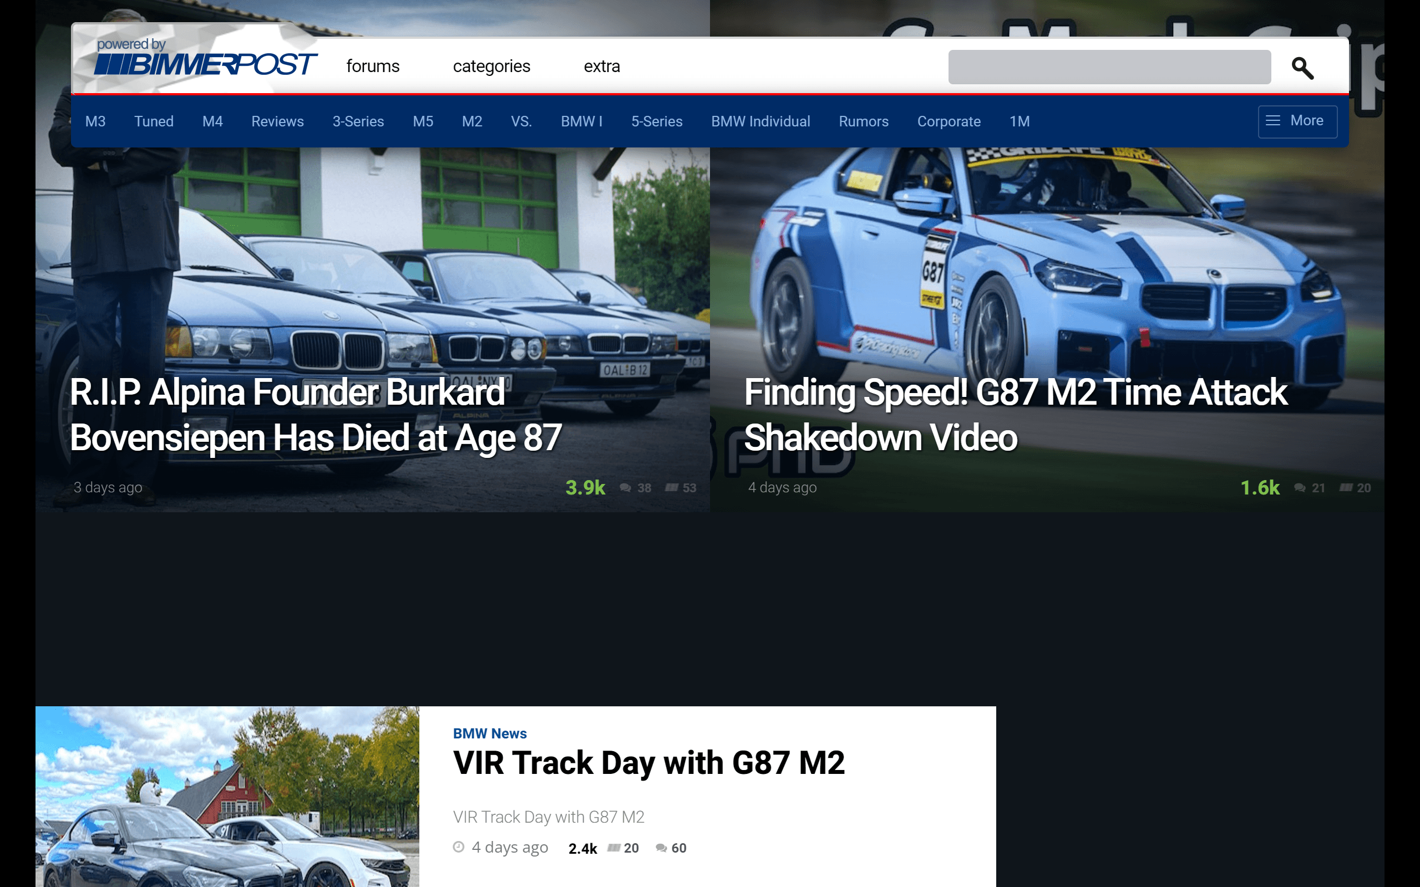The height and width of the screenshot is (887, 1420).
Task: Open the More hamburger dropdown
Action: pyautogui.click(x=1297, y=121)
